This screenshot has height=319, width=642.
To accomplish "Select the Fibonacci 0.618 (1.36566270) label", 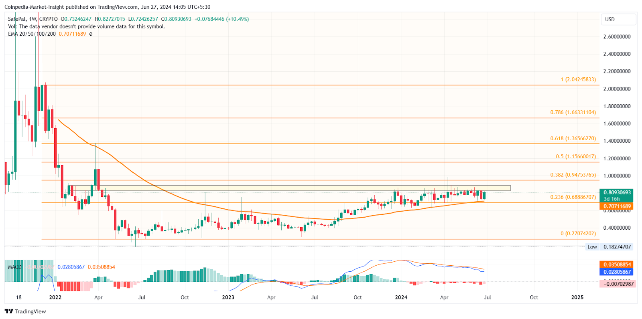I will coord(573,138).
